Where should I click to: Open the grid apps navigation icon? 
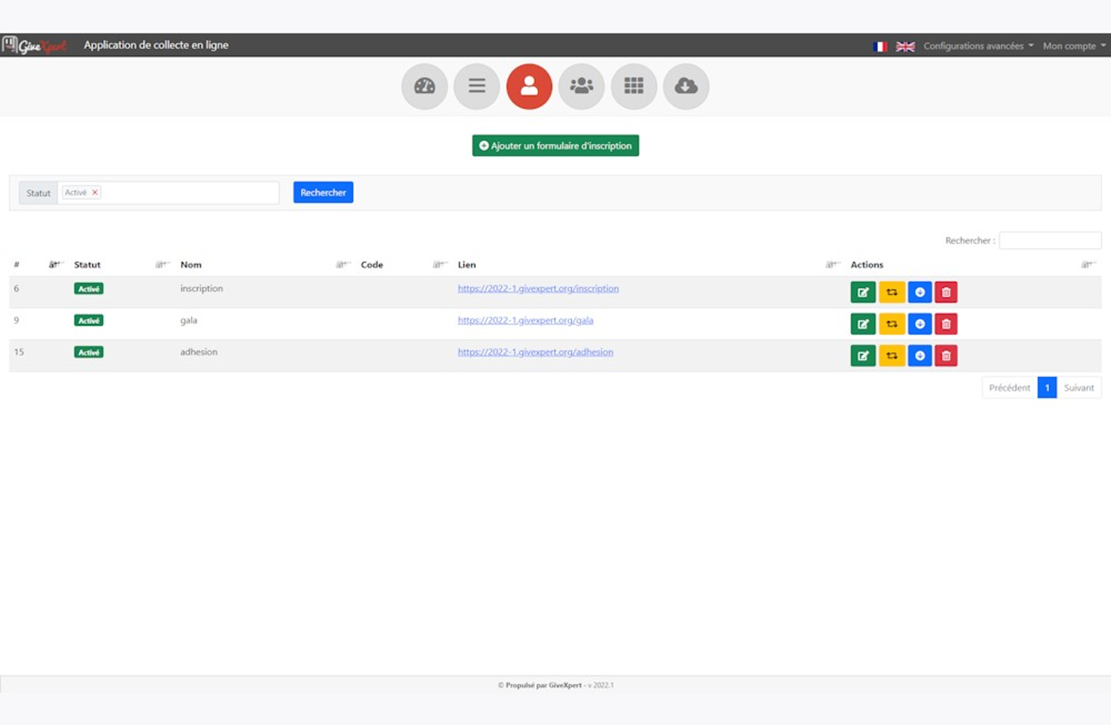click(x=634, y=86)
